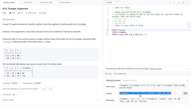The height and width of the screenshot is (107, 191).
Task: Answer No for seen in interview
Action: point(50,89)
